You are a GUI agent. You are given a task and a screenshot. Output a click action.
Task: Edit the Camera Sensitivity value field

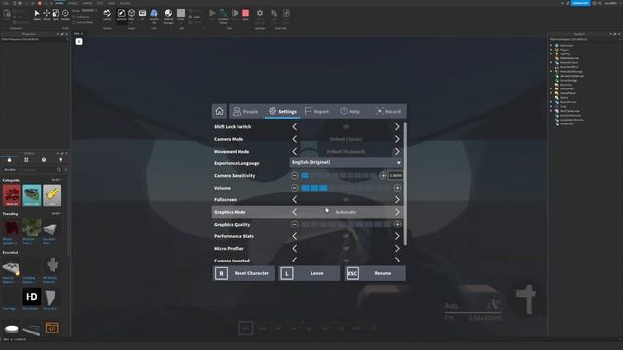click(396, 175)
